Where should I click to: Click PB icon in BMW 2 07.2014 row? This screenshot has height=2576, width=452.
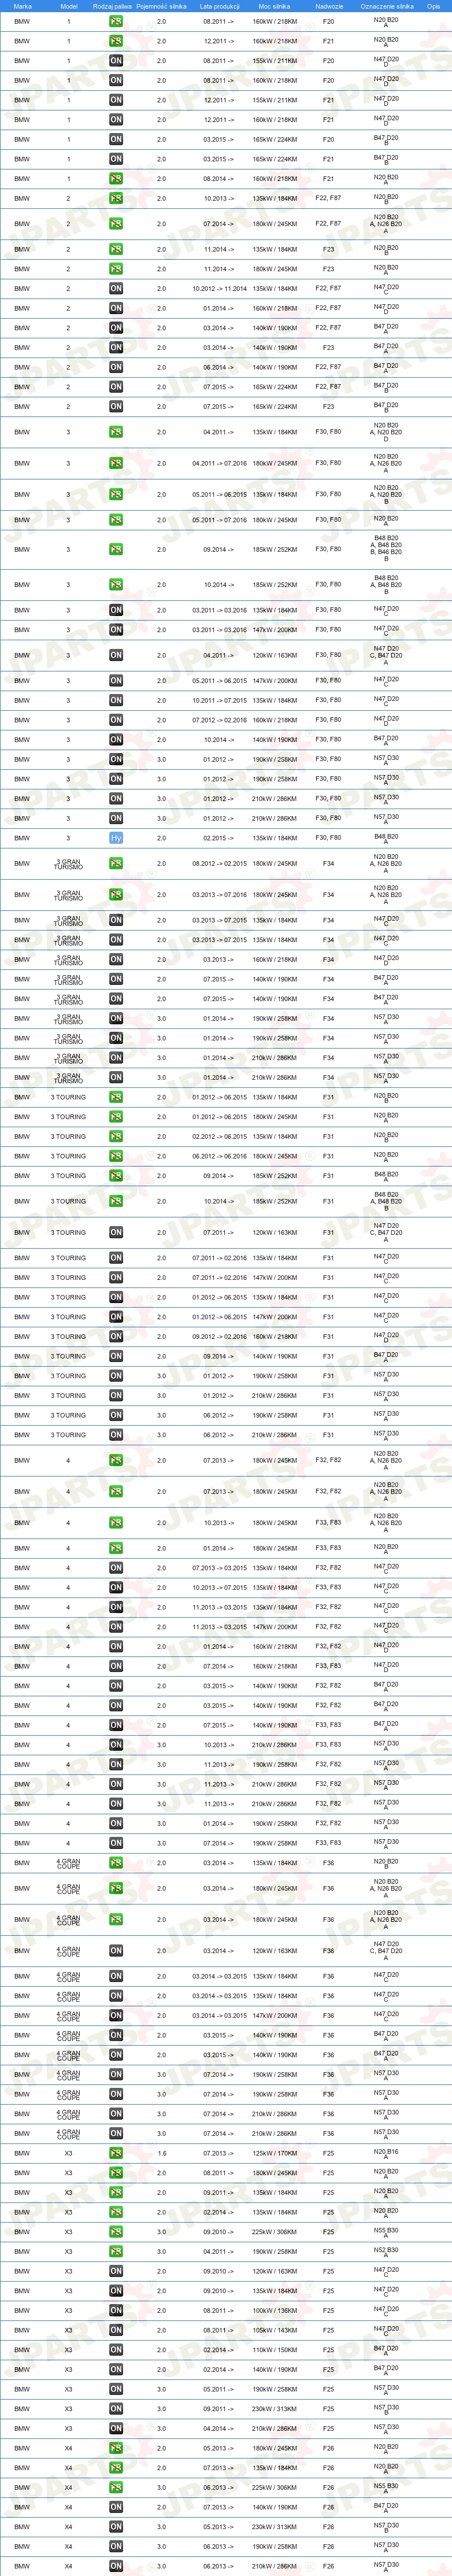116,224
